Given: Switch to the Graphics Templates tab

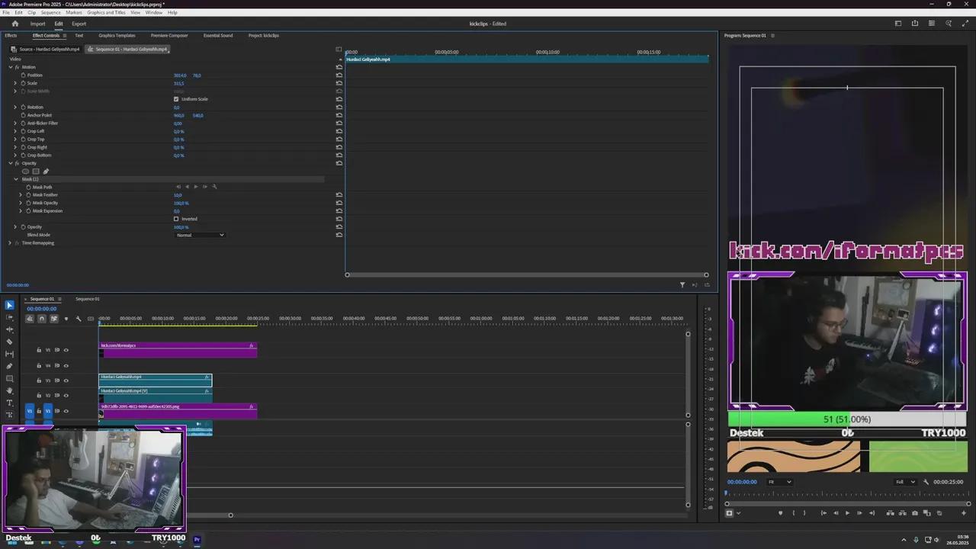Looking at the screenshot, I should 117,36.
